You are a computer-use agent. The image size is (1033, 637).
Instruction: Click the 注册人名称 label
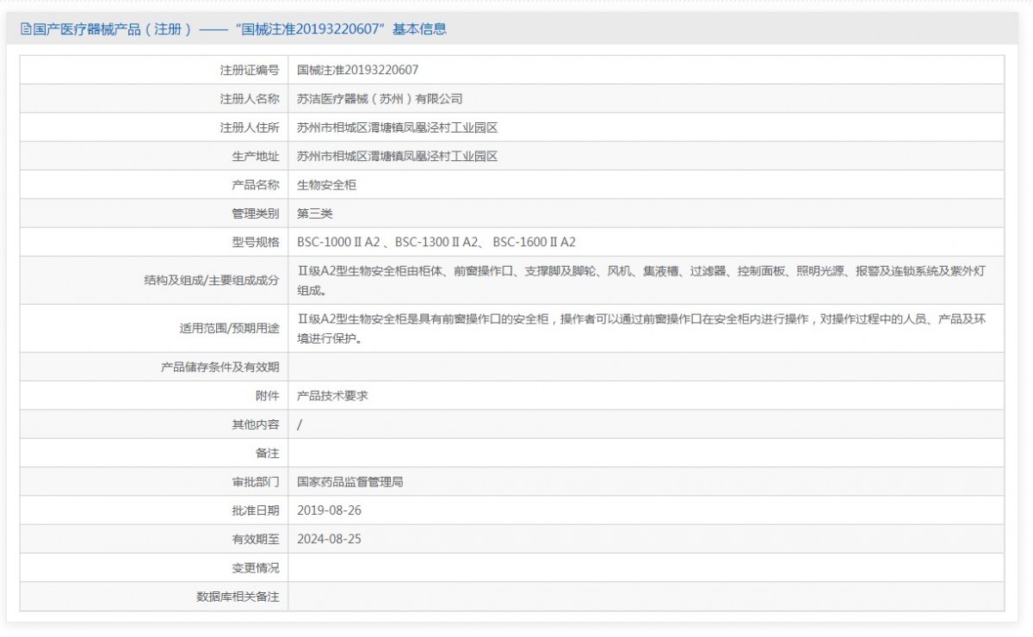250,99
